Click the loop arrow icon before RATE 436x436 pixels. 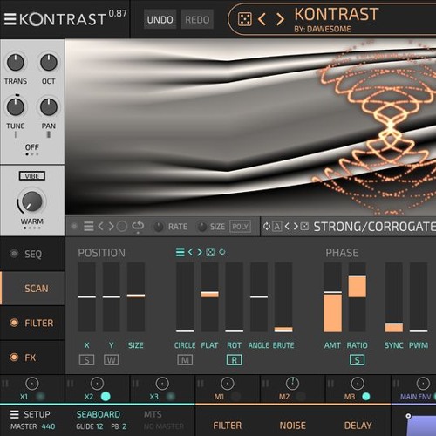pos(138,227)
